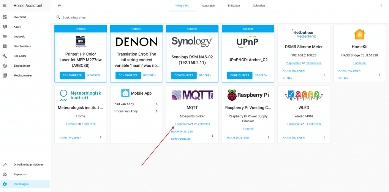Screen dimensions: 389x192
Task: Click the search magnifier icon
Action: 58,17
